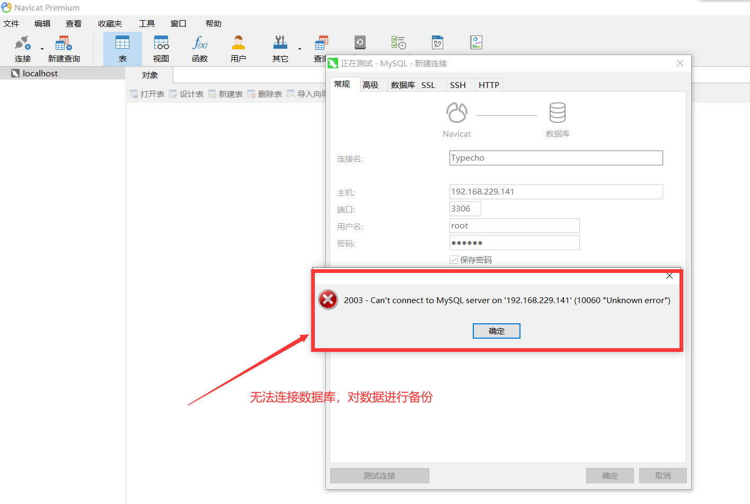Open the Charts toolbar icon
Screen dimensions: 750x504
click(x=476, y=42)
